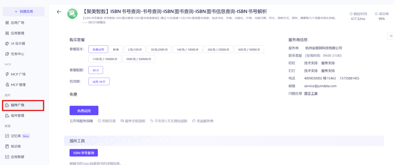Click the 创建应用 button
Image resolution: width=394 pixels, height=165 pixels.
point(24,11)
